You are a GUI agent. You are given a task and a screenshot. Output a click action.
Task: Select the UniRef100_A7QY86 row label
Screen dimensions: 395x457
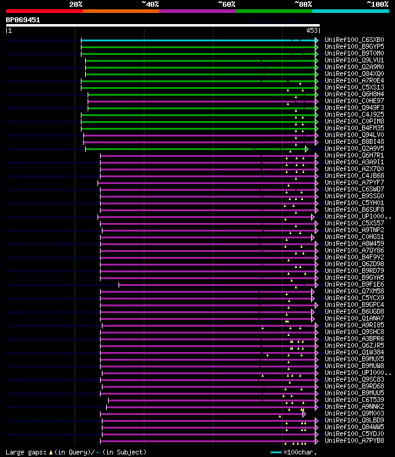click(354, 250)
